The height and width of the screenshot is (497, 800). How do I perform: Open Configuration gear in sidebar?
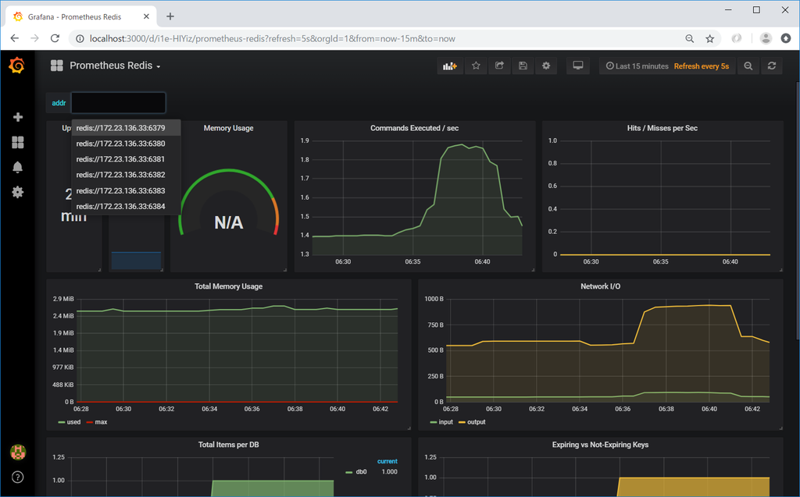point(18,192)
